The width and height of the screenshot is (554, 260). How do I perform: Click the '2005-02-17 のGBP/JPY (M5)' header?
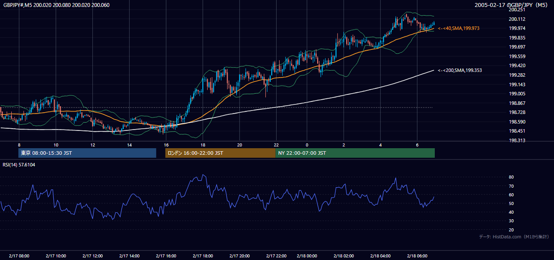(511, 5)
